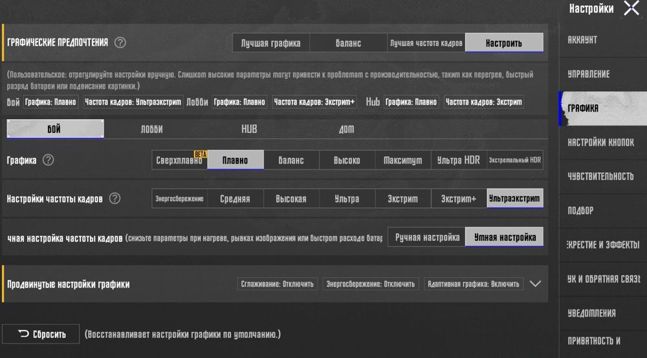Viewport: 647px width, 358px height.
Task: Set frame rate to Средняя
Action: click(x=236, y=199)
